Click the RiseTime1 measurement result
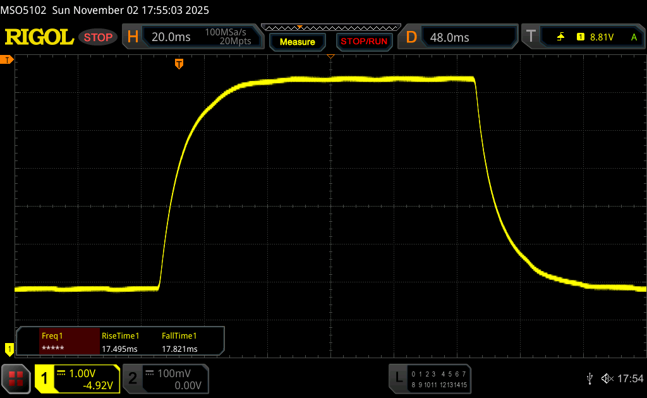This screenshot has height=398, width=647. pyautogui.click(x=120, y=342)
